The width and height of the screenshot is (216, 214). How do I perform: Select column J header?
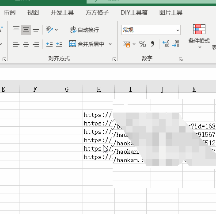(x=162, y=89)
